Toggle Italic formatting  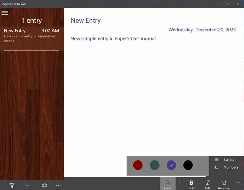click(x=208, y=185)
